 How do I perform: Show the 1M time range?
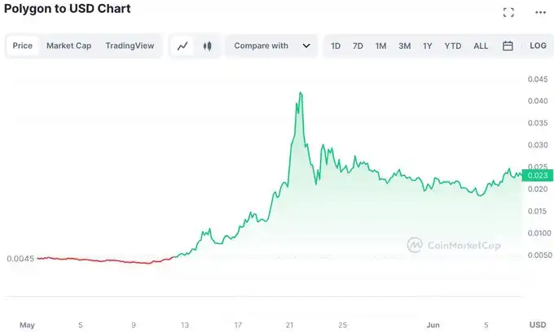[x=380, y=46]
